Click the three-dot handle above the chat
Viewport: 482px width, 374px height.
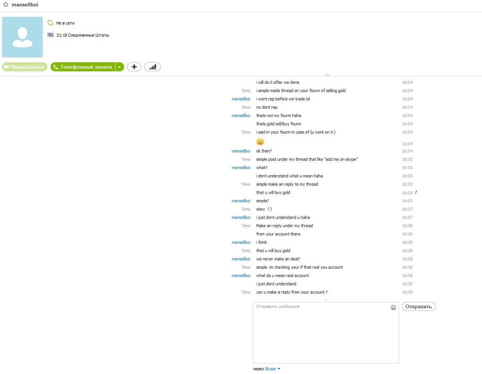pos(327,75)
